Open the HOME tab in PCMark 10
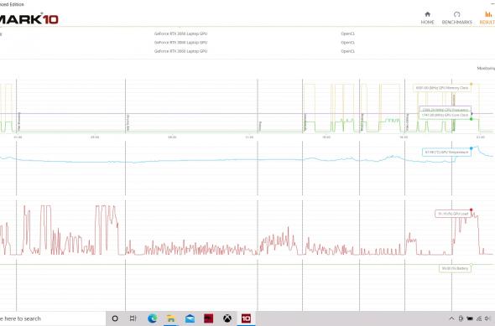The width and height of the screenshot is (495, 326). point(427,18)
